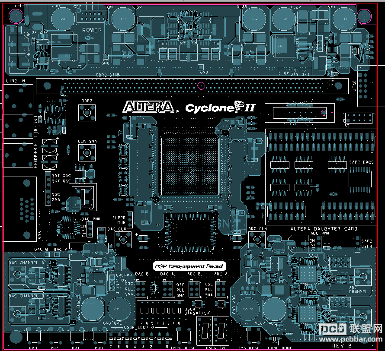This screenshot has height=351, width=385.
Task: Select the DDR2 SMA connector footprint
Action: (x=87, y=113)
